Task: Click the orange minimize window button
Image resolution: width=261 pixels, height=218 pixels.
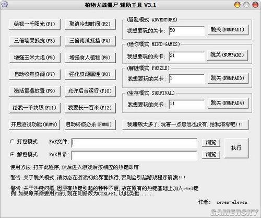Action: click(x=238, y=5)
